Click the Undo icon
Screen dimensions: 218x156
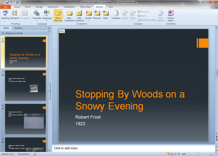pos(11,2)
